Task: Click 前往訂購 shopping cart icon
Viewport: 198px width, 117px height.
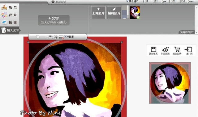Action: click(x=177, y=51)
